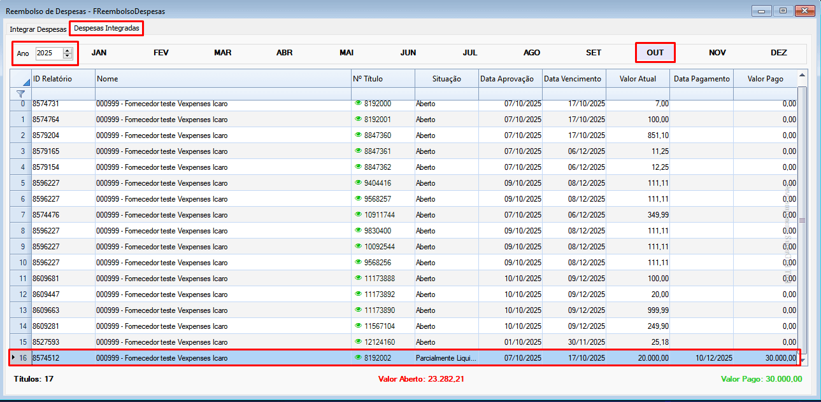Sort by the Valor Atual column header

638,79
